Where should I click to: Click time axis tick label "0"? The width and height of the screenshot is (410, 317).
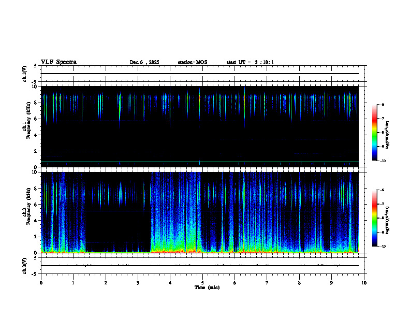pyautogui.click(x=41, y=283)
